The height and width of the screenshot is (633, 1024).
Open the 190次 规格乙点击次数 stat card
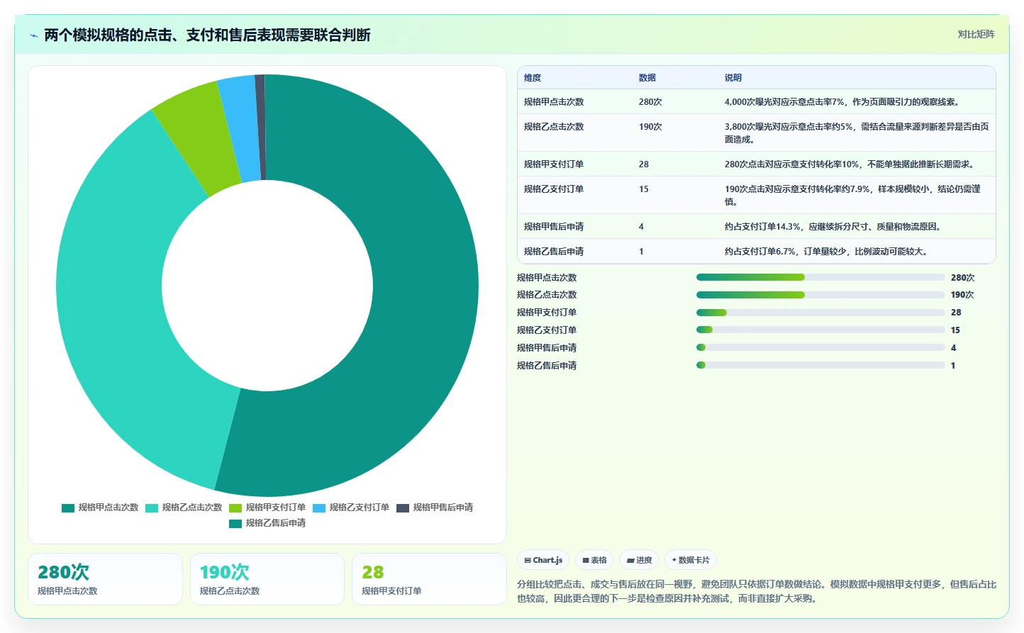point(267,579)
